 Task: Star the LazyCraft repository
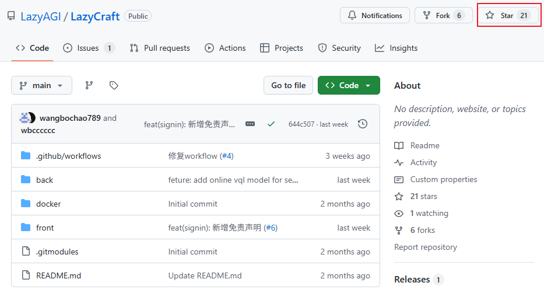pyautogui.click(x=509, y=16)
